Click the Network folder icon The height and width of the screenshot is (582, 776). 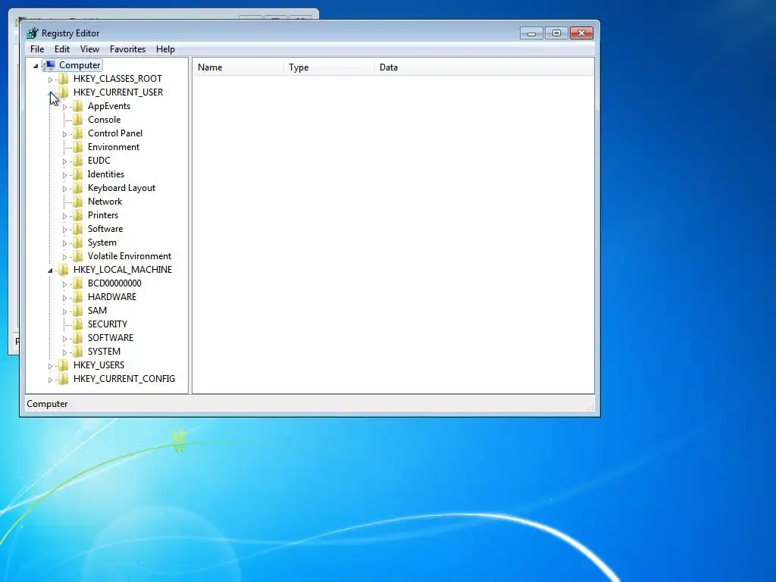[x=78, y=202]
